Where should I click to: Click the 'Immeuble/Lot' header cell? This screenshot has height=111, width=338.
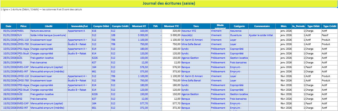tap(79, 26)
